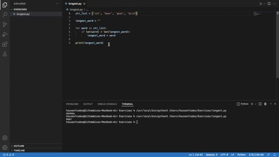Run the Python file with play button
Screen dimensions: 279x157
pos(261,4)
